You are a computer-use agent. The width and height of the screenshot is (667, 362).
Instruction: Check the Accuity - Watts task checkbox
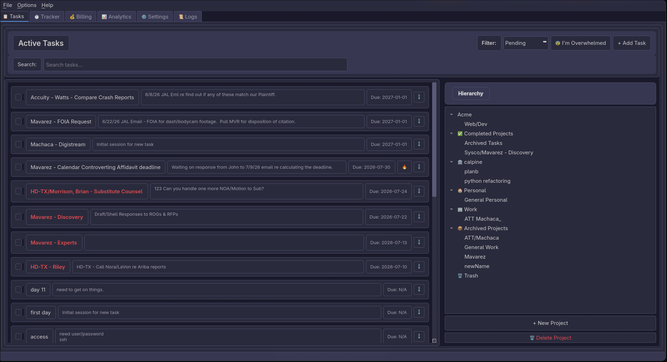coord(19,97)
